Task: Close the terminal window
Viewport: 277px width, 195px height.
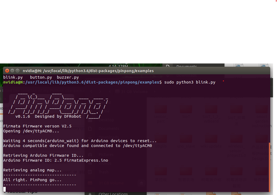Action: coord(7,71)
